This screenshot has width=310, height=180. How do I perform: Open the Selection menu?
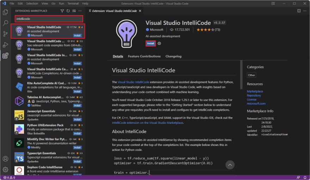[x=32, y=4]
